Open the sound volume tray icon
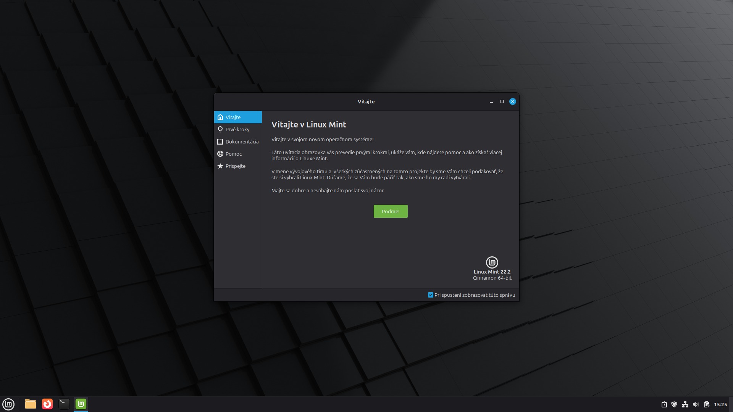The width and height of the screenshot is (733, 412). (x=696, y=404)
